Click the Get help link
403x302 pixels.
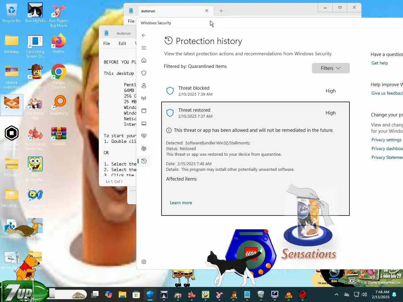[x=380, y=63]
